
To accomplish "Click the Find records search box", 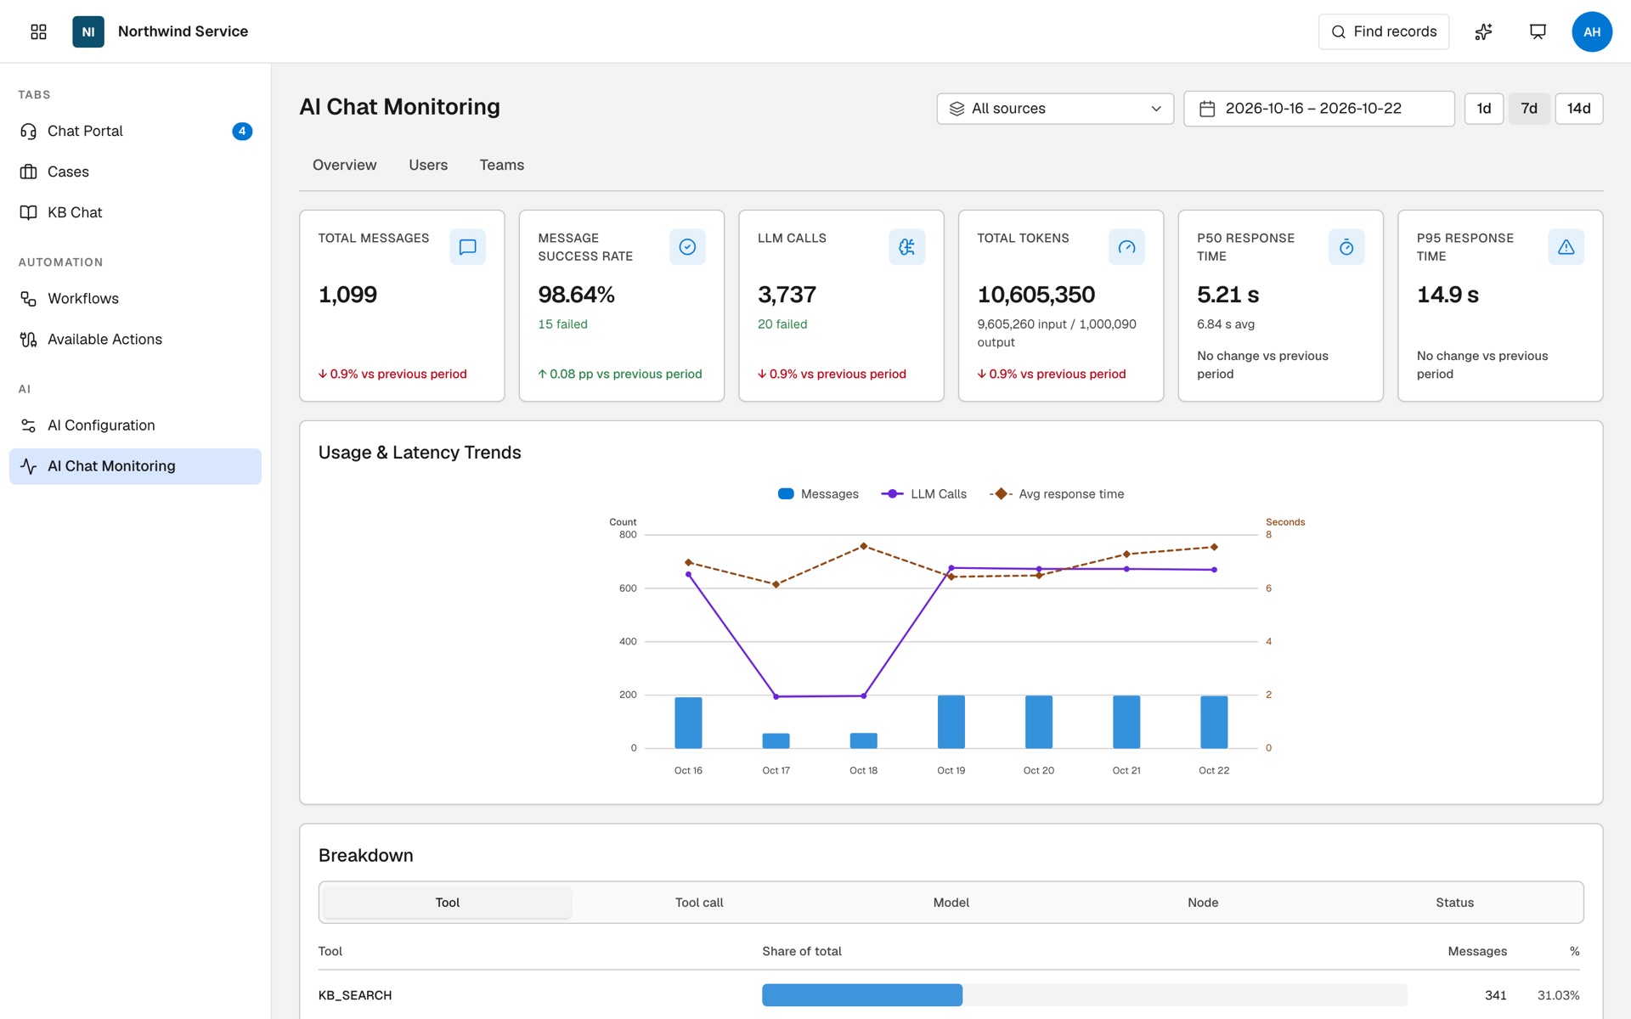I will coord(1384,31).
